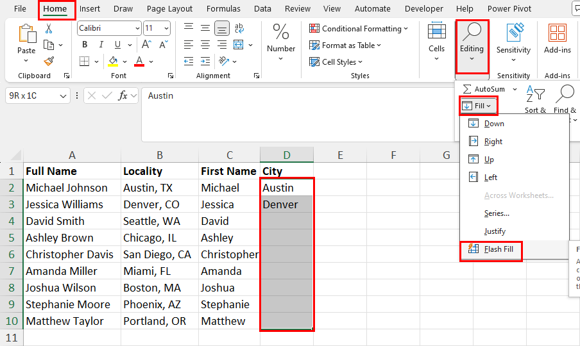Click in the formula bar showing Austin
Screen dimensions: 580x346
(x=298, y=115)
